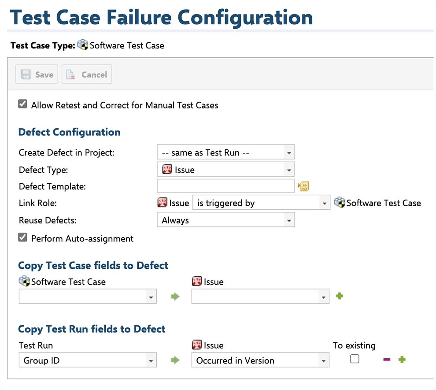Click green plus in Copy Test Run row
Viewport: 436px width, 390px height.
402,360
